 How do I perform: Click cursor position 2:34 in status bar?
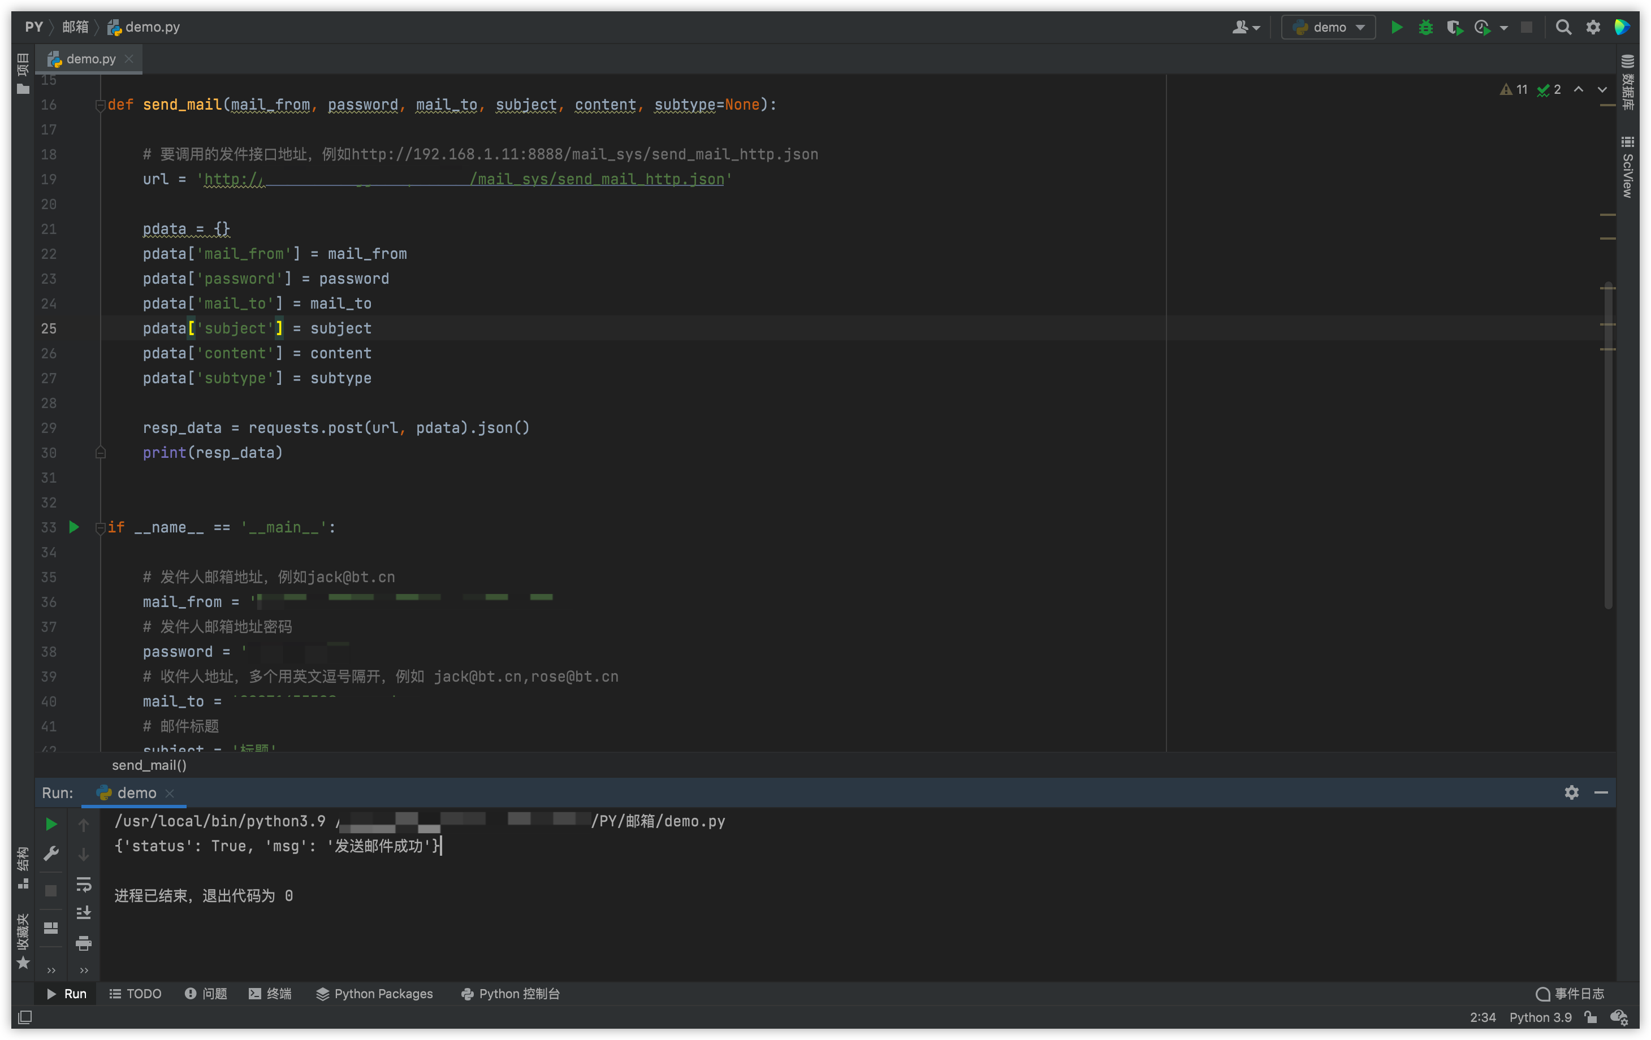tap(1483, 1017)
